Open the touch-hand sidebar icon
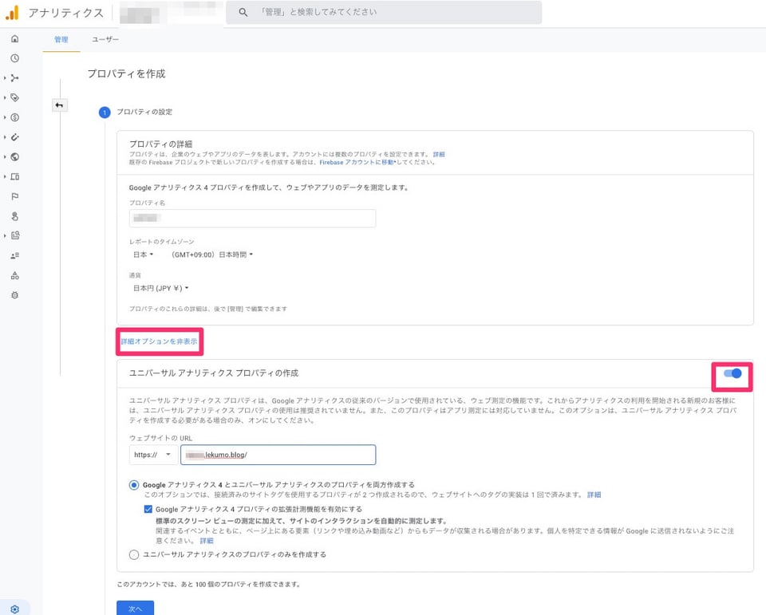Image resolution: width=766 pixels, height=615 pixels. pyautogui.click(x=15, y=216)
